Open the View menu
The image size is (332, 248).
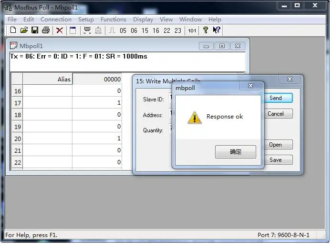point(166,20)
